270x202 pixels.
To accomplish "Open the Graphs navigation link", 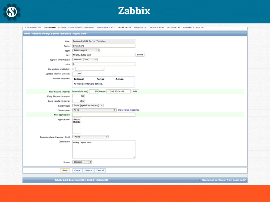I will tap(154, 27).
